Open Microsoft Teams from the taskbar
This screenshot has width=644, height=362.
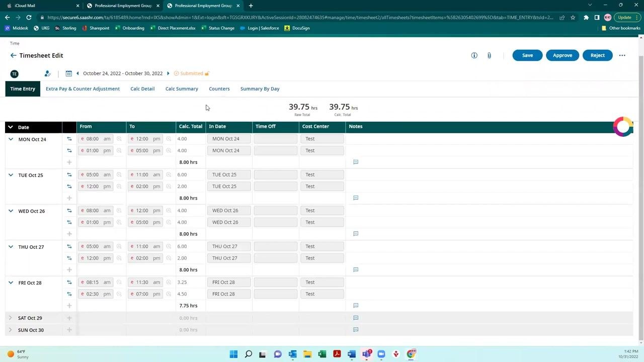click(366, 354)
